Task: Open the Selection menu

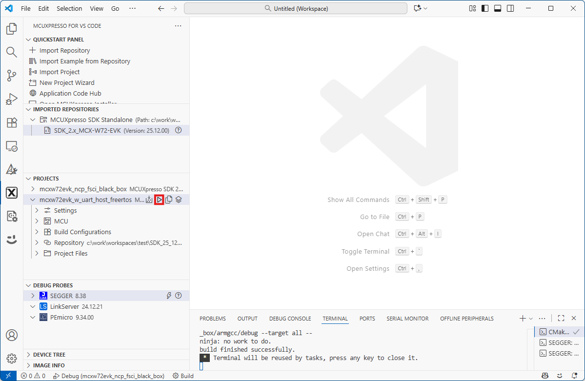Action: 69,8
